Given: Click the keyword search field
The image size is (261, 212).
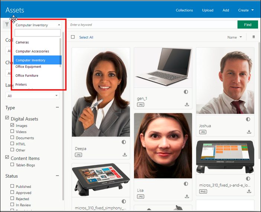Looking at the screenshot, I should [152, 25].
